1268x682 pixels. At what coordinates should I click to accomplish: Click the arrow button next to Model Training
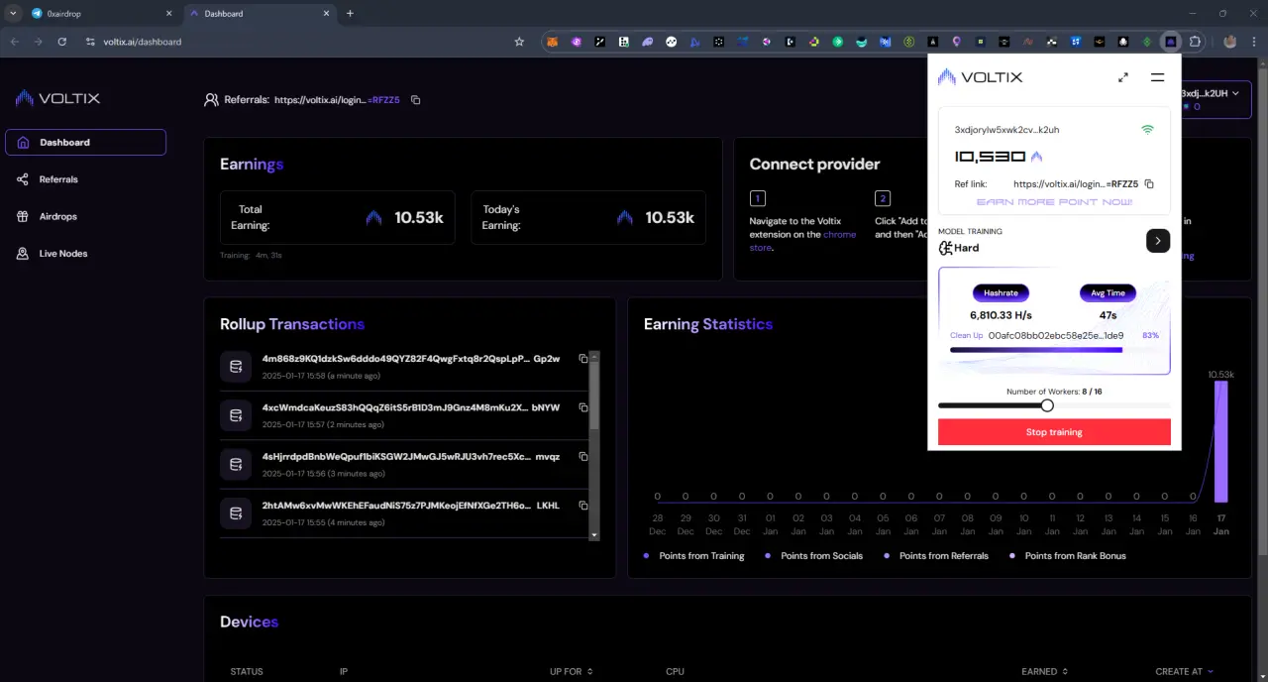[x=1158, y=241]
